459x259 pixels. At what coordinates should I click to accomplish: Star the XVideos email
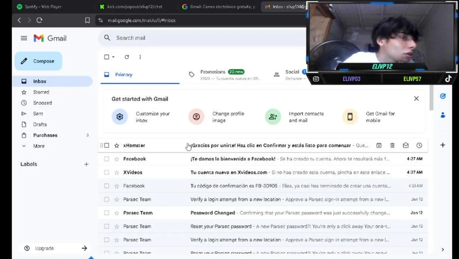[x=116, y=172]
